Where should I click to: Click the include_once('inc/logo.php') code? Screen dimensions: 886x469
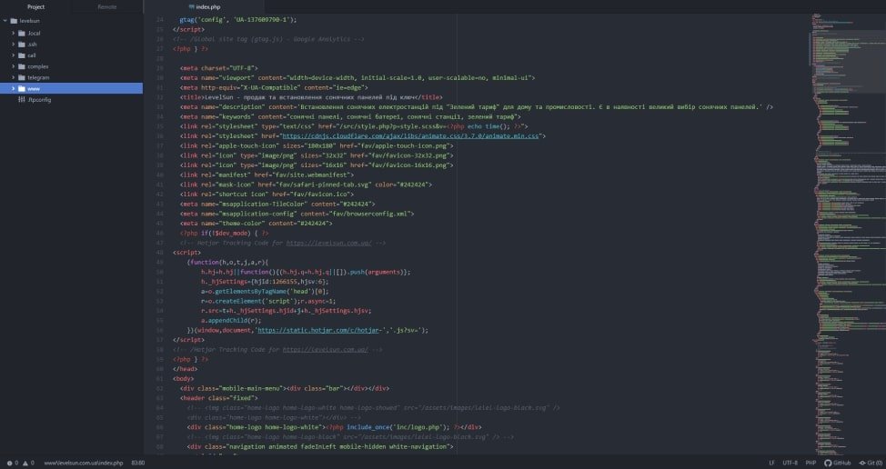click(x=398, y=427)
